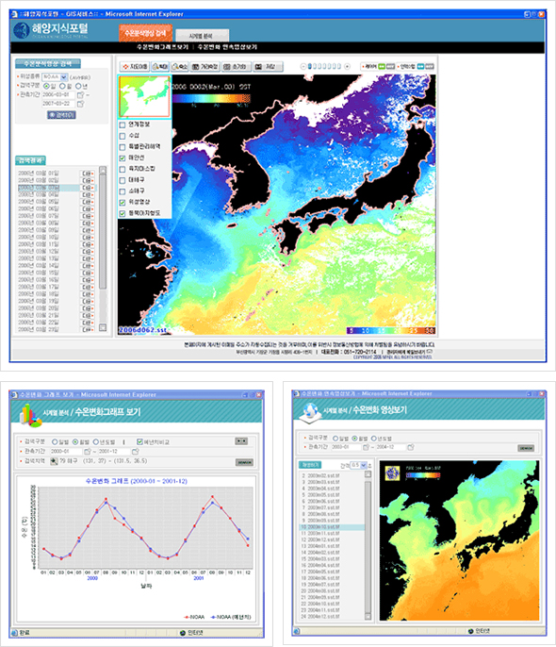Click search button in graph window

point(244,462)
